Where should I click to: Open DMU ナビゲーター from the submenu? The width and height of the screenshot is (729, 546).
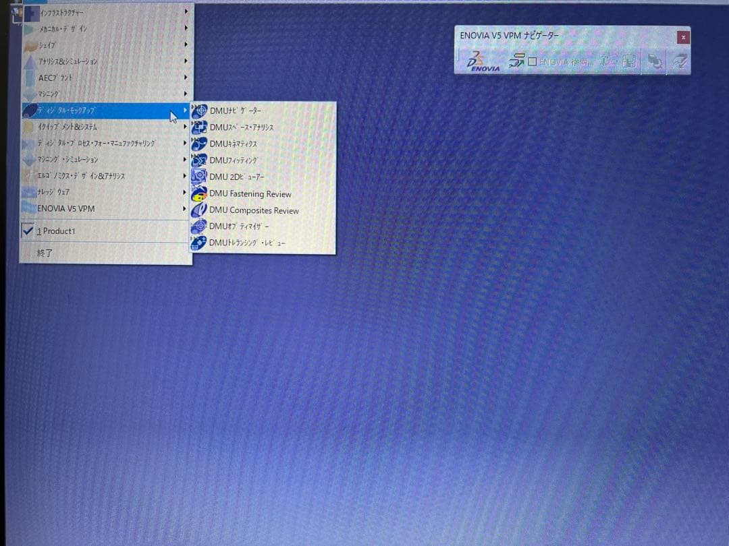pos(238,110)
